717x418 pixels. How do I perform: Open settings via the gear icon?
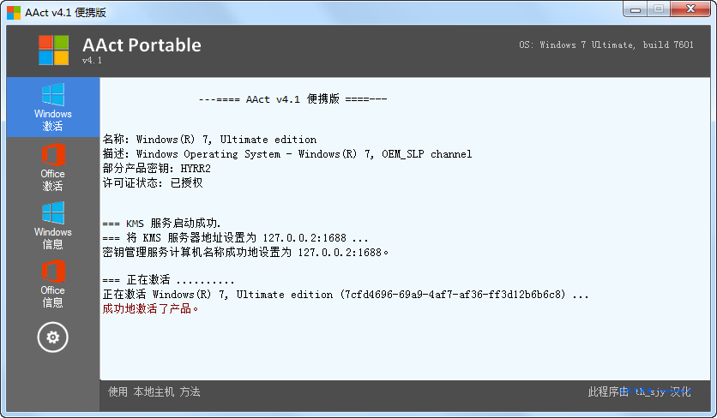click(x=53, y=337)
